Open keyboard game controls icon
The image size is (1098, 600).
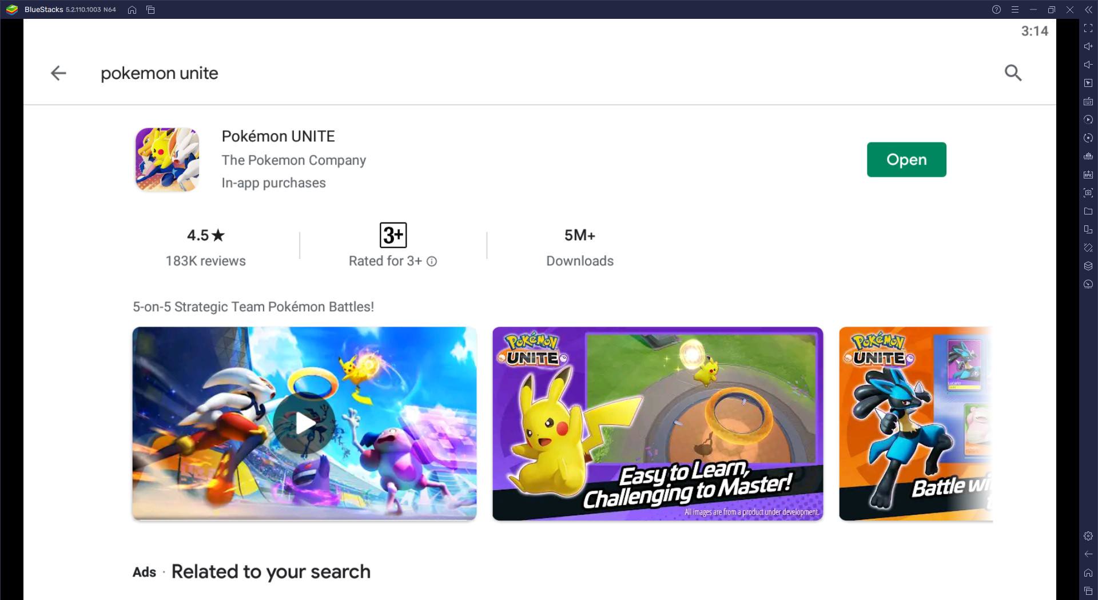point(1088,101)
